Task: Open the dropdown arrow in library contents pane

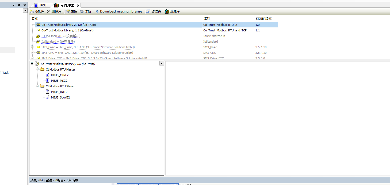Action: tap(161, 63)
